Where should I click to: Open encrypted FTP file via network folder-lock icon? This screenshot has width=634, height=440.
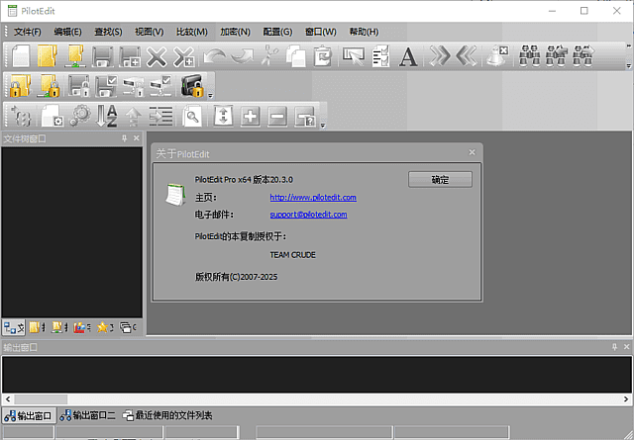pos(49,86)
